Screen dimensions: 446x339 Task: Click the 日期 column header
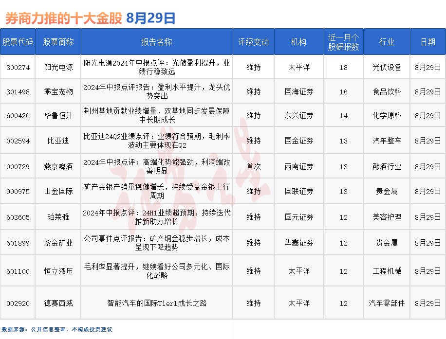(x=428, y=42)
